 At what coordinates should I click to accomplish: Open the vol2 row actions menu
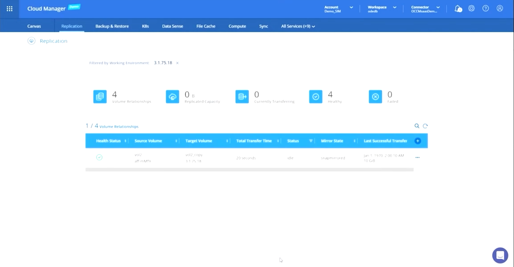pos(417,158)
